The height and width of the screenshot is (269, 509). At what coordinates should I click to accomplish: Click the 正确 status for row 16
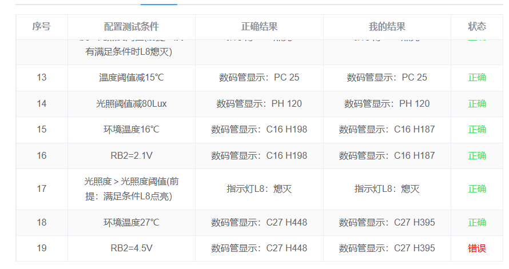[477, 155]
